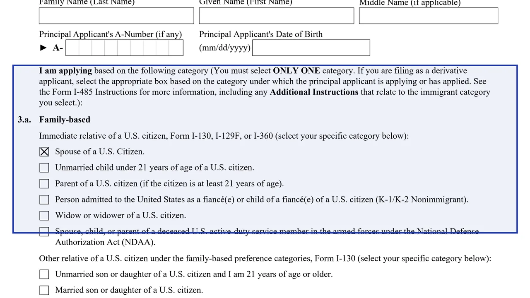Check Unmarried child under 21 years box
The width and height of the screenshot is (530, 298).
[x=44, y=168]
